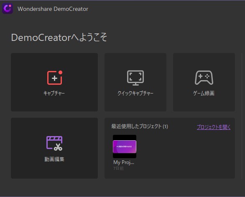Follow the プロジェクトを開く link
Image resolution: width=245 pixels, height=197 pixels.
pos(214,127)
